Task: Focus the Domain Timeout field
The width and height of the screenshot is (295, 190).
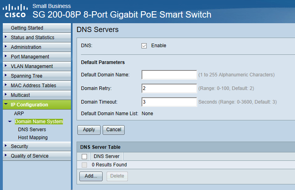Action: tap(169, 102)
